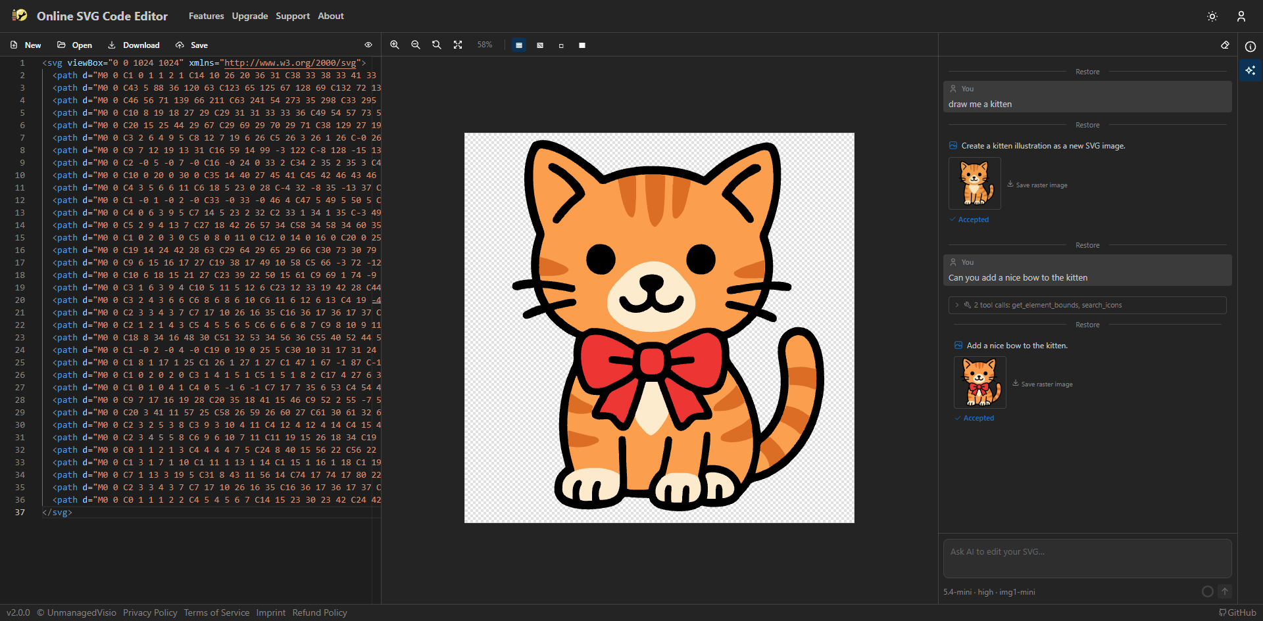Zoom in on the canvas
This screenshot has width=1263, height=621.
point(395,45)
